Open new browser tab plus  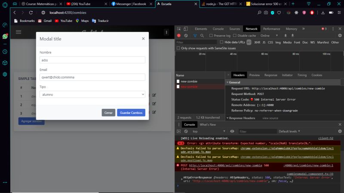[x=293, y=4]
